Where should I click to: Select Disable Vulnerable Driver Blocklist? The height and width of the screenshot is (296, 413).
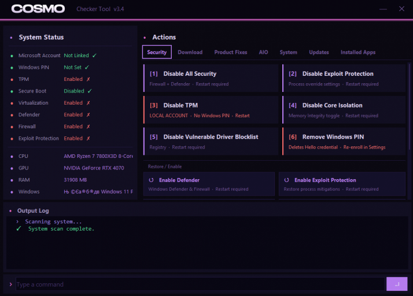211,142
